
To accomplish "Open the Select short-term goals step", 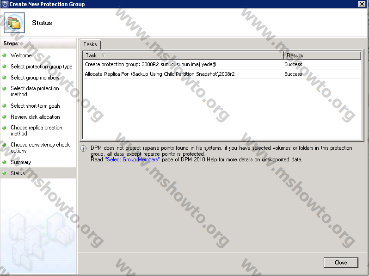I will (36, 106).
